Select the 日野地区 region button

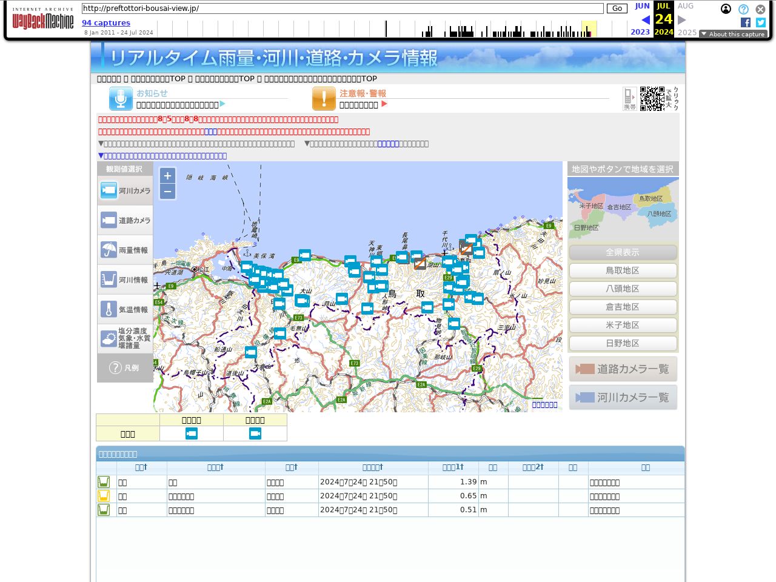(623, 343)
